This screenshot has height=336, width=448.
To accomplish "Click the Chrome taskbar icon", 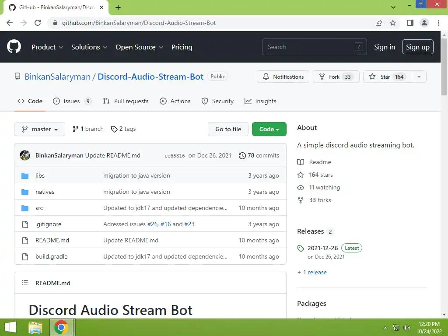I will [61, 327].
